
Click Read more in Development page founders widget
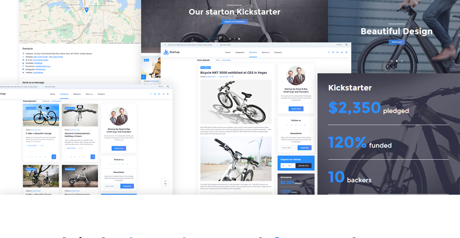click(x=119, y=149)
